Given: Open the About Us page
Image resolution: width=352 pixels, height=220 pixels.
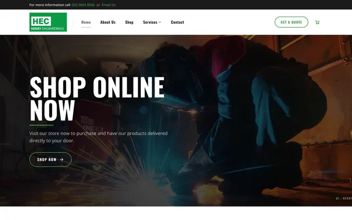Looking at the screenshot, I should point(108,22).
